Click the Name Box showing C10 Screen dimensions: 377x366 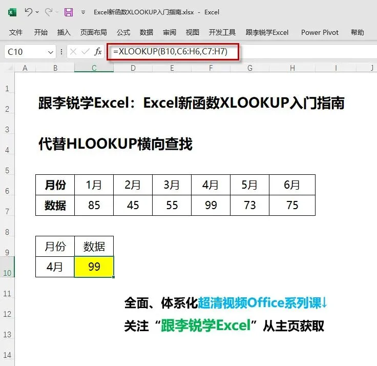point(25,52)
